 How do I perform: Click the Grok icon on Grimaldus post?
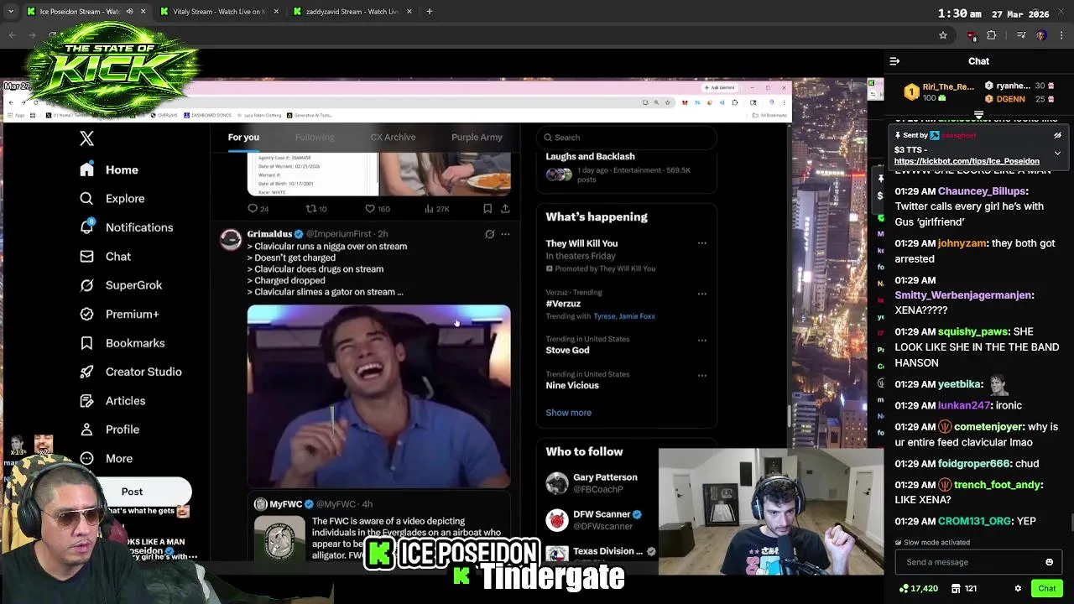490,234
